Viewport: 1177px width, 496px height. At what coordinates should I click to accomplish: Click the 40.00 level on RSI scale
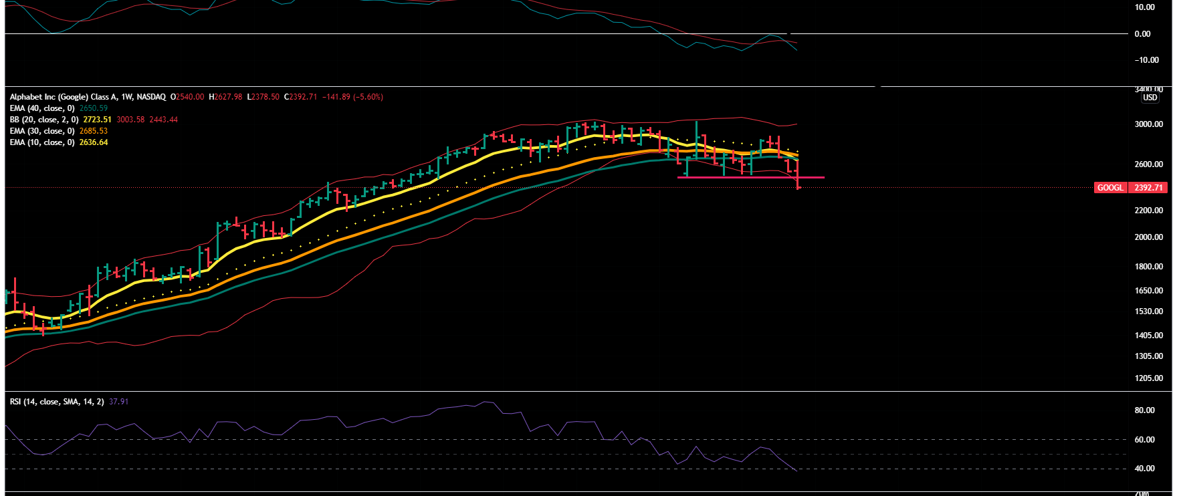click(1144, 469)
